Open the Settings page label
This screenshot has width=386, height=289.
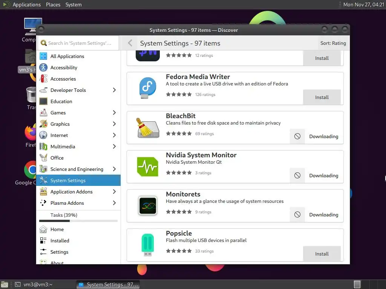tap(59, 252)
